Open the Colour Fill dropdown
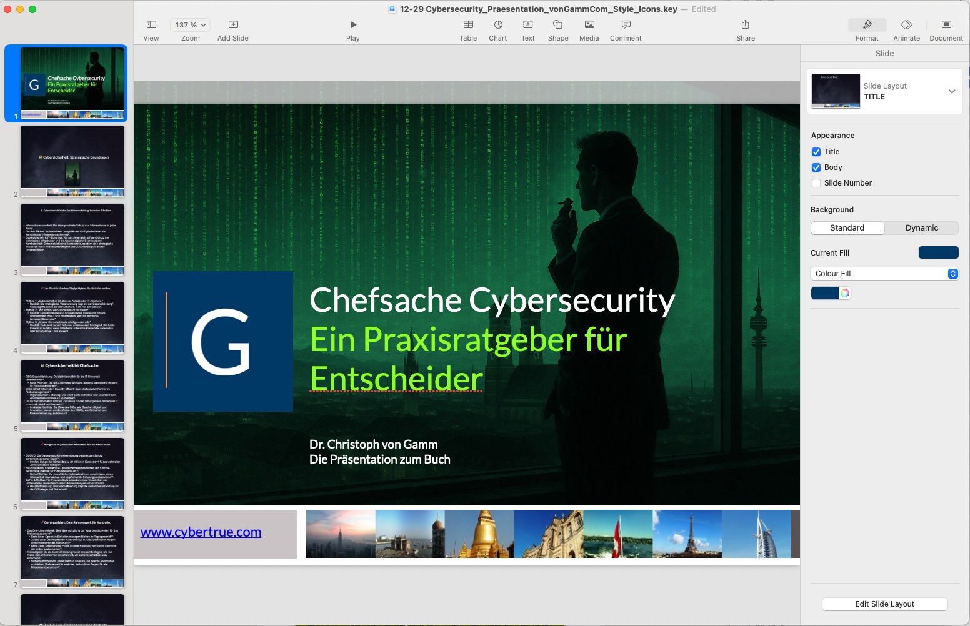The width and height of the screenshot is (970, 626). [x=884, y=274]
